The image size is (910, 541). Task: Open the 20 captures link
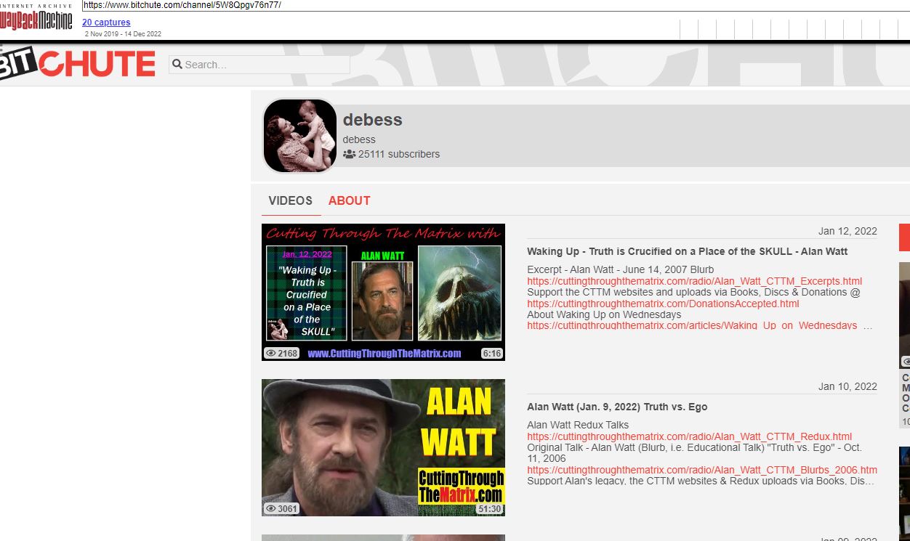(x=106, y=23)
